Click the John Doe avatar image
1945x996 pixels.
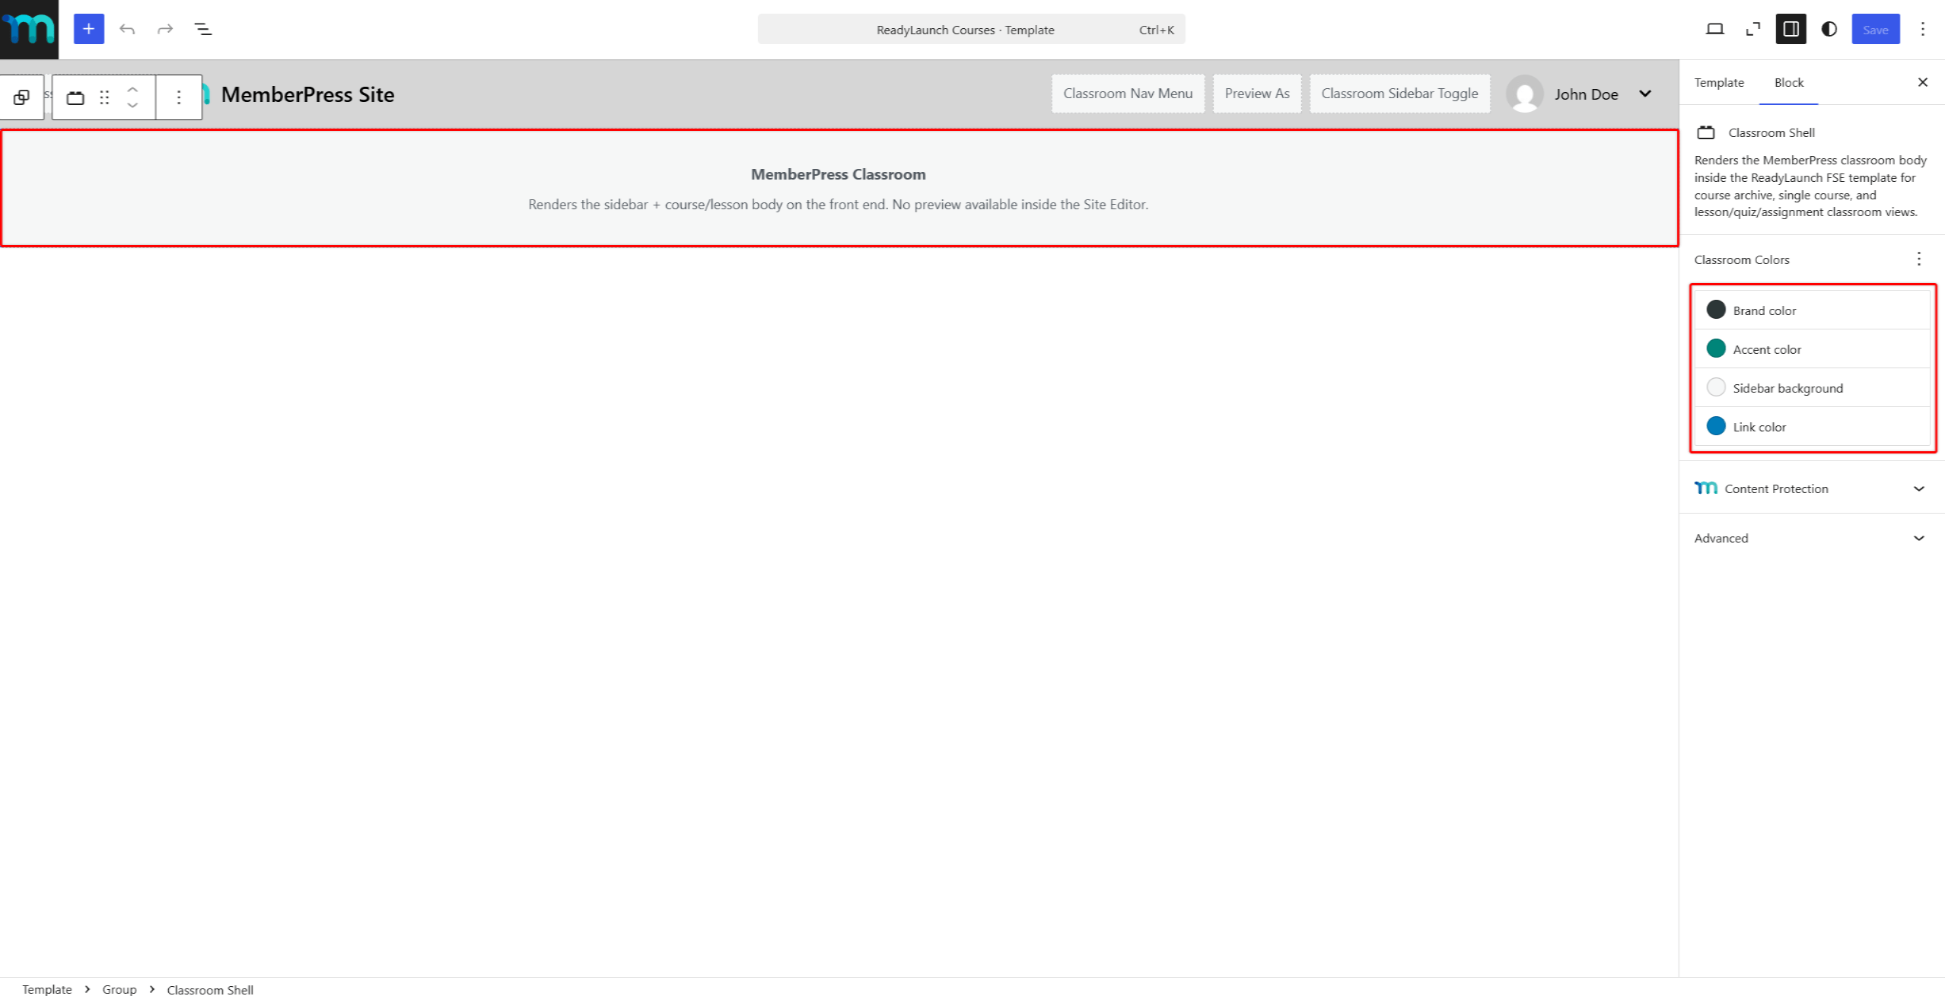tap(1524, 94)
